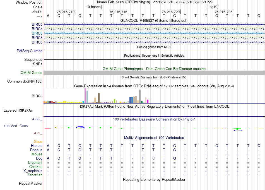Image resolution: width=265 pixels, height=190 pixels.
Task: Click the 4.88 conservation maximum value
Action: (36, 119)
